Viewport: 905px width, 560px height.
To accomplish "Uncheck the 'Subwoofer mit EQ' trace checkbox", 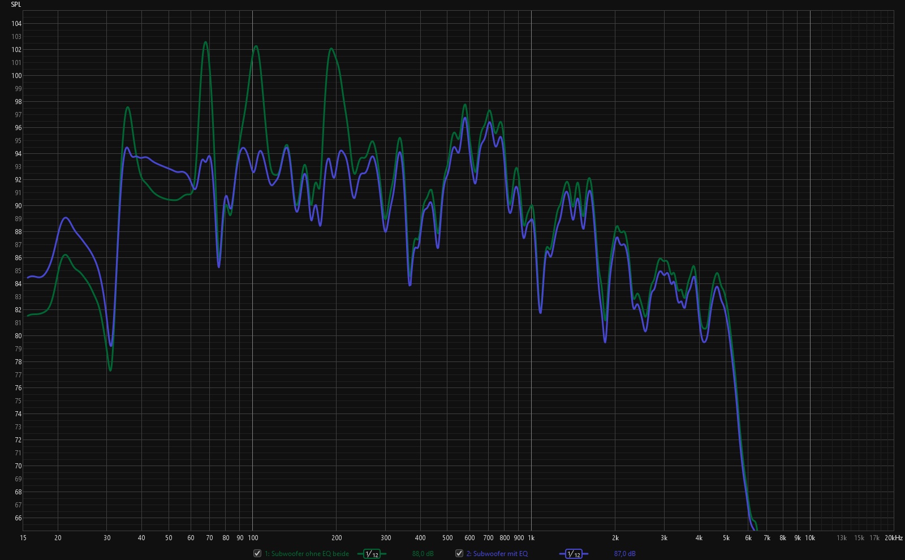I will click(459, 553).
